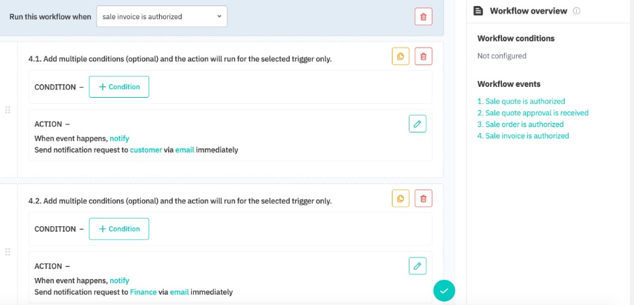
Task: Delete action 4.2 with its trash icon
Action: (x=423, y=198)
